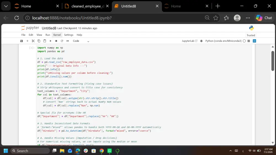Image resolution: width=276 pixels, height=155 pixels.
Task: Open browser settings and more menu
Action: click(x=248, y=18)
